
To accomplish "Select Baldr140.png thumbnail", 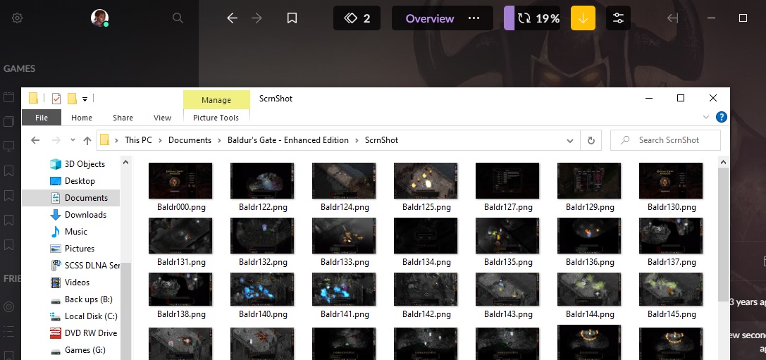I will tap(262, 290).
